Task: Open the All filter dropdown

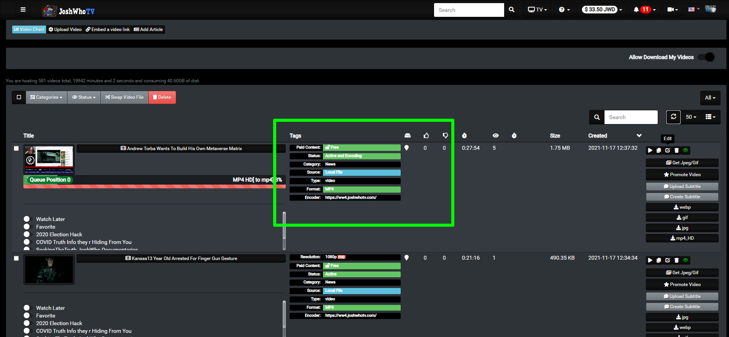Action: [710, 98]
